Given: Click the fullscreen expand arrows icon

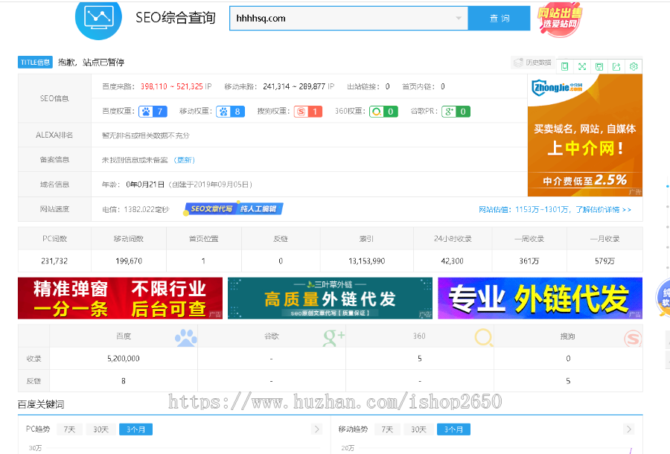Looking at the screenshot, I should (x=582, y=66).
